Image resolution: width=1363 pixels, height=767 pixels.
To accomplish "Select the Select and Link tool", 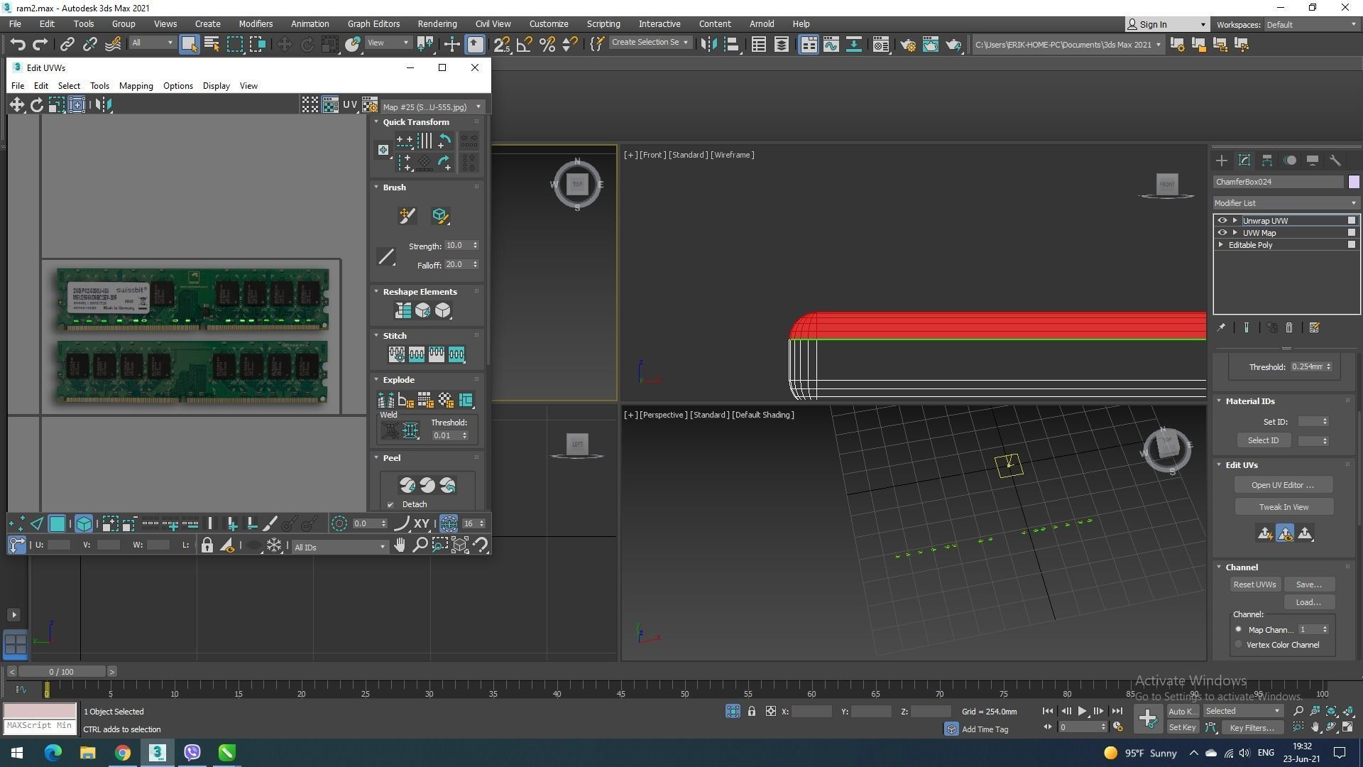I will coord(67,44).
